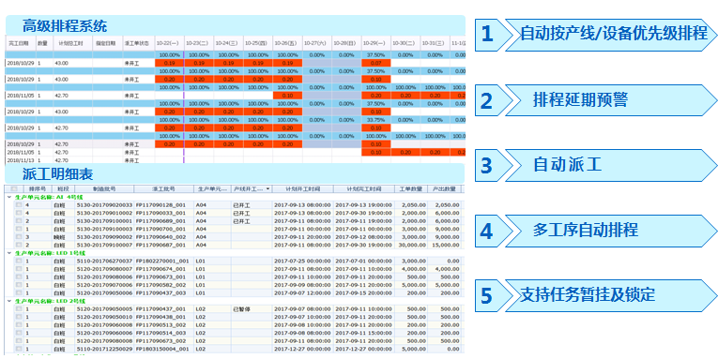Click the 多工序自动排程 banner
Screen dimensions: 718x359
click(x=611, y=231)
